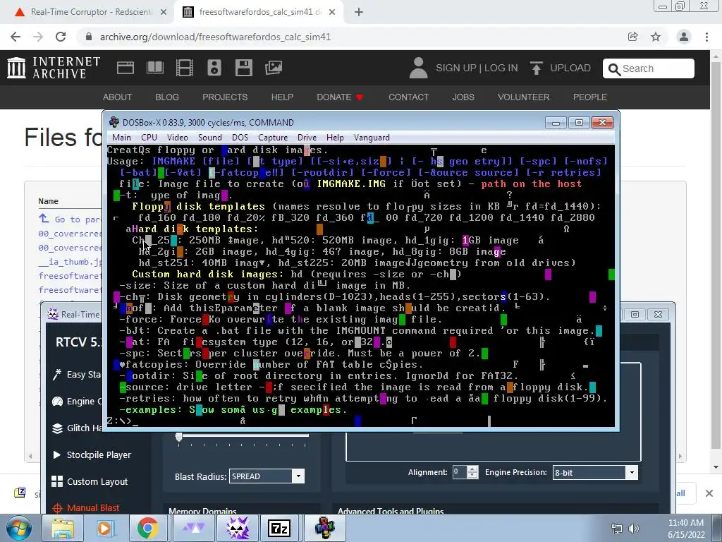Bookmark this page with star icon
Image resolution: width=722 pixels, height=542 pixels.
(656, 37)
